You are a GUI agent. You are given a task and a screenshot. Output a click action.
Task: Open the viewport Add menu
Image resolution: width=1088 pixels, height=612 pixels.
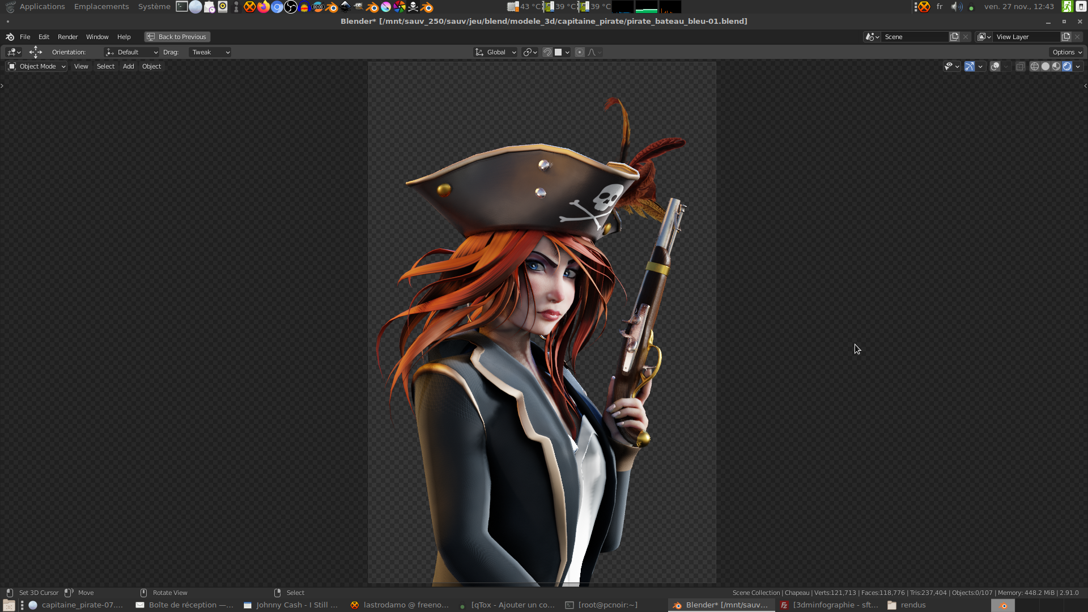(x=129, y=66)
